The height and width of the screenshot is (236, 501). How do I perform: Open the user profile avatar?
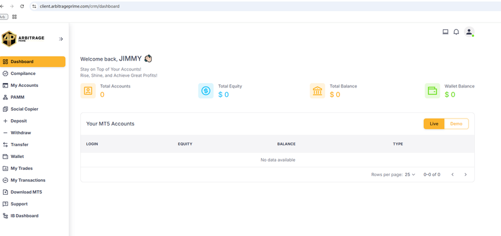[x=469, y=32]
